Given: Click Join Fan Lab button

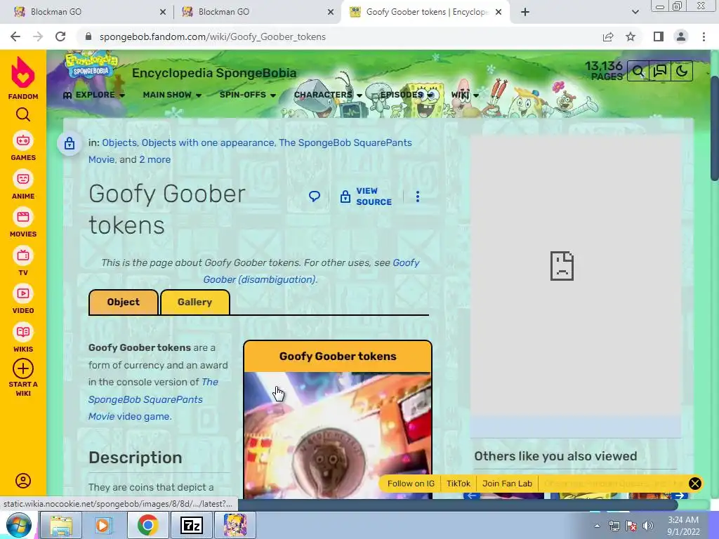Looking at the screenshot, I should point(507,484).
